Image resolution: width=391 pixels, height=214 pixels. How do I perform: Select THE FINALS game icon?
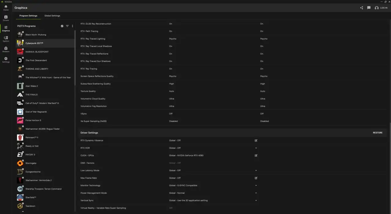pyautogui.click(x=20, y=94)
